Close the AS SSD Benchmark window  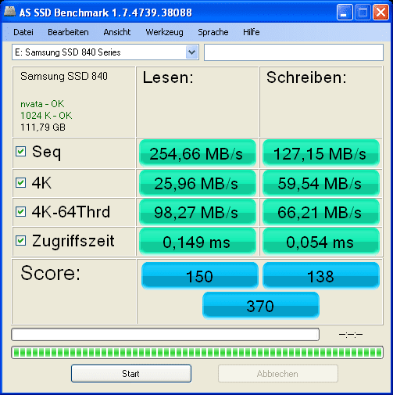(x=380, y=13)
